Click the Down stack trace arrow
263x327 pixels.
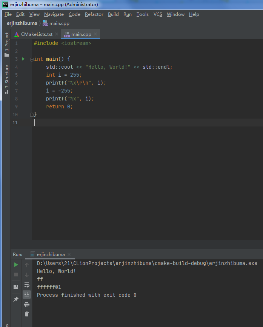[x=27, y=275]
